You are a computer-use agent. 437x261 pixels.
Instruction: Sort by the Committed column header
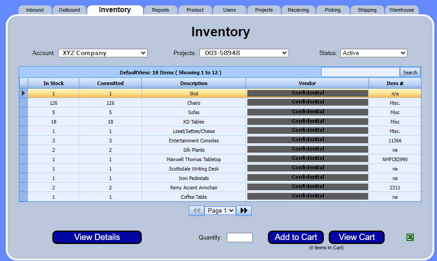[x=110, y=83]
